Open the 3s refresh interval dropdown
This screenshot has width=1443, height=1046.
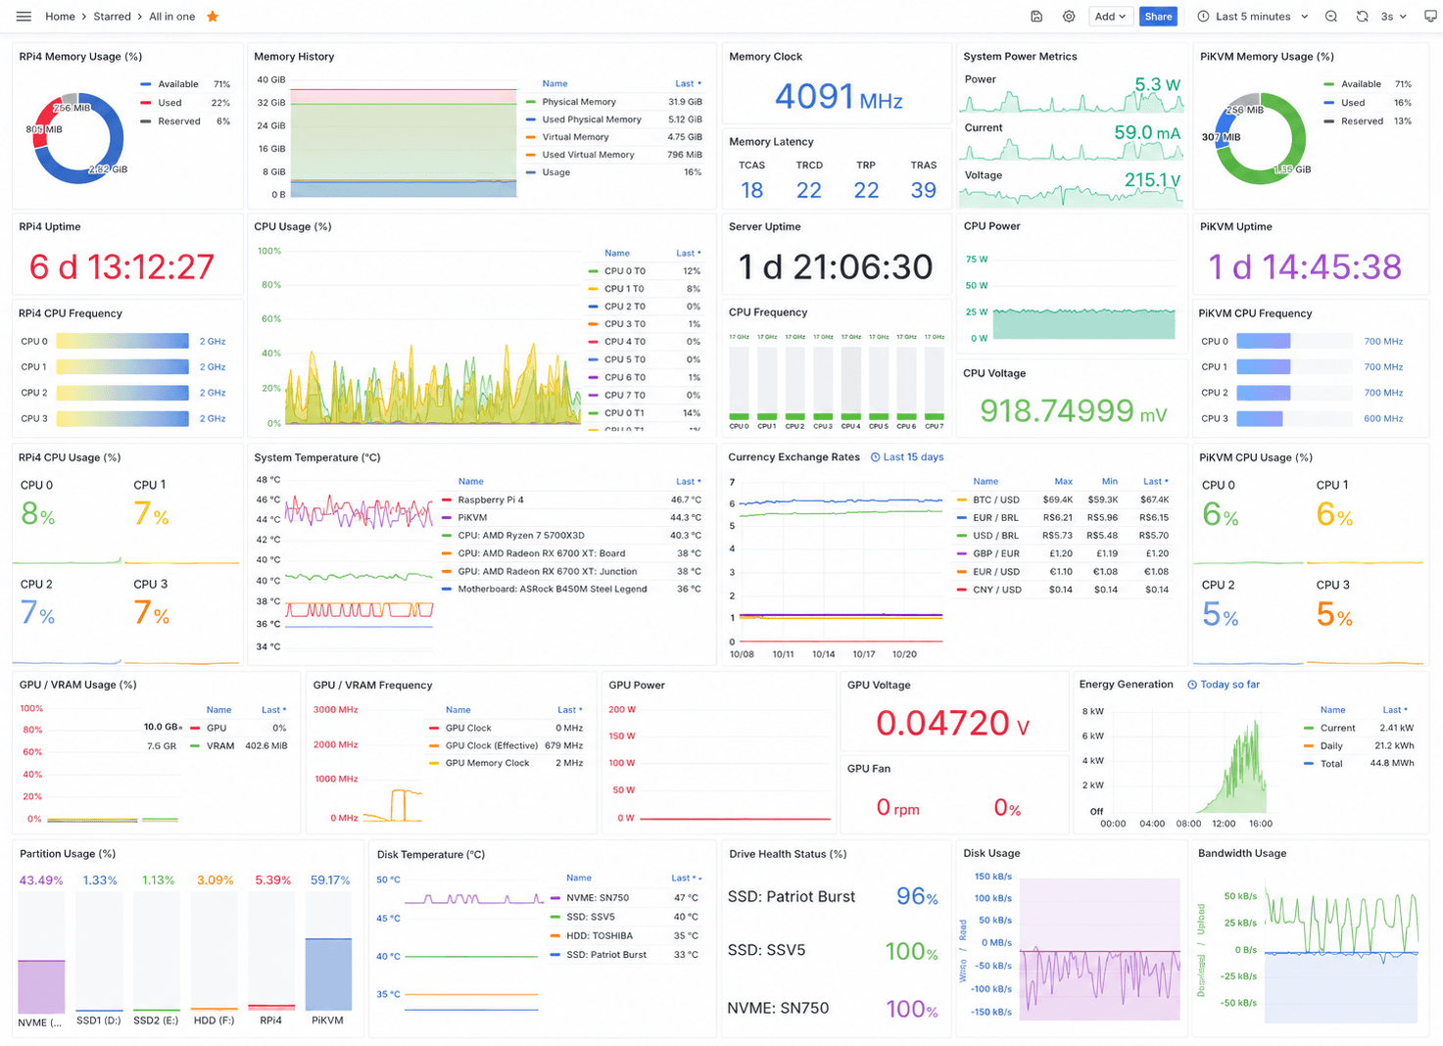pos(1393,17)
